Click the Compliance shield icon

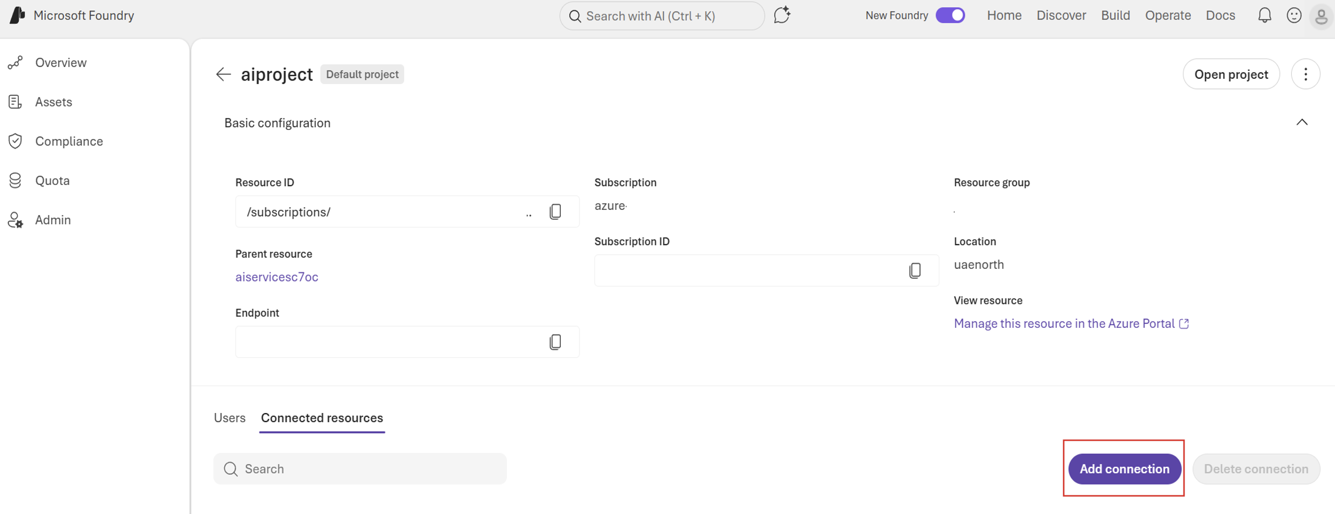click(15, 141)
